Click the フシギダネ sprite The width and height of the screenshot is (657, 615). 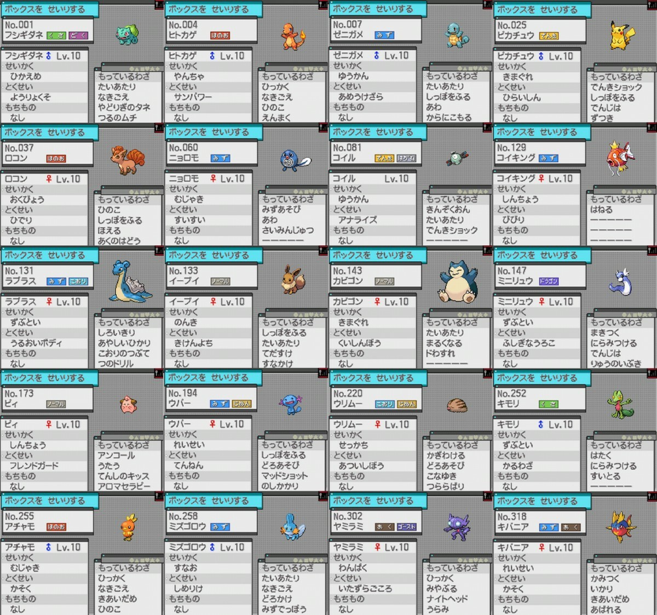pyautogui.click(x=127, y=34)
